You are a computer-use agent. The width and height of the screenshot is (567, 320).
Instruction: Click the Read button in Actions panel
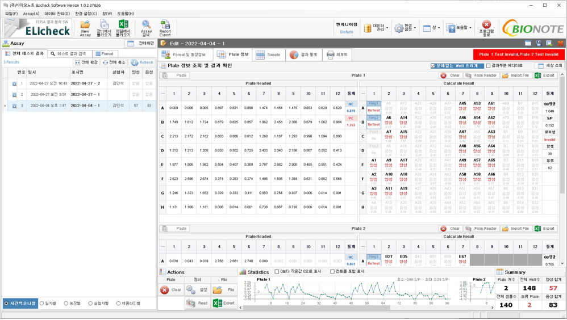click(x=197, y=303)
